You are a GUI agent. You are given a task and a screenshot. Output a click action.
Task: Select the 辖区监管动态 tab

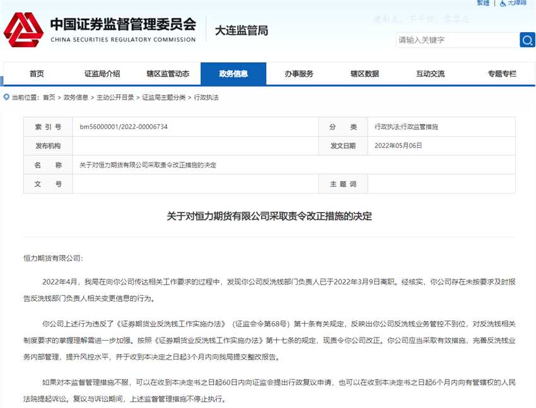(167, 74)
